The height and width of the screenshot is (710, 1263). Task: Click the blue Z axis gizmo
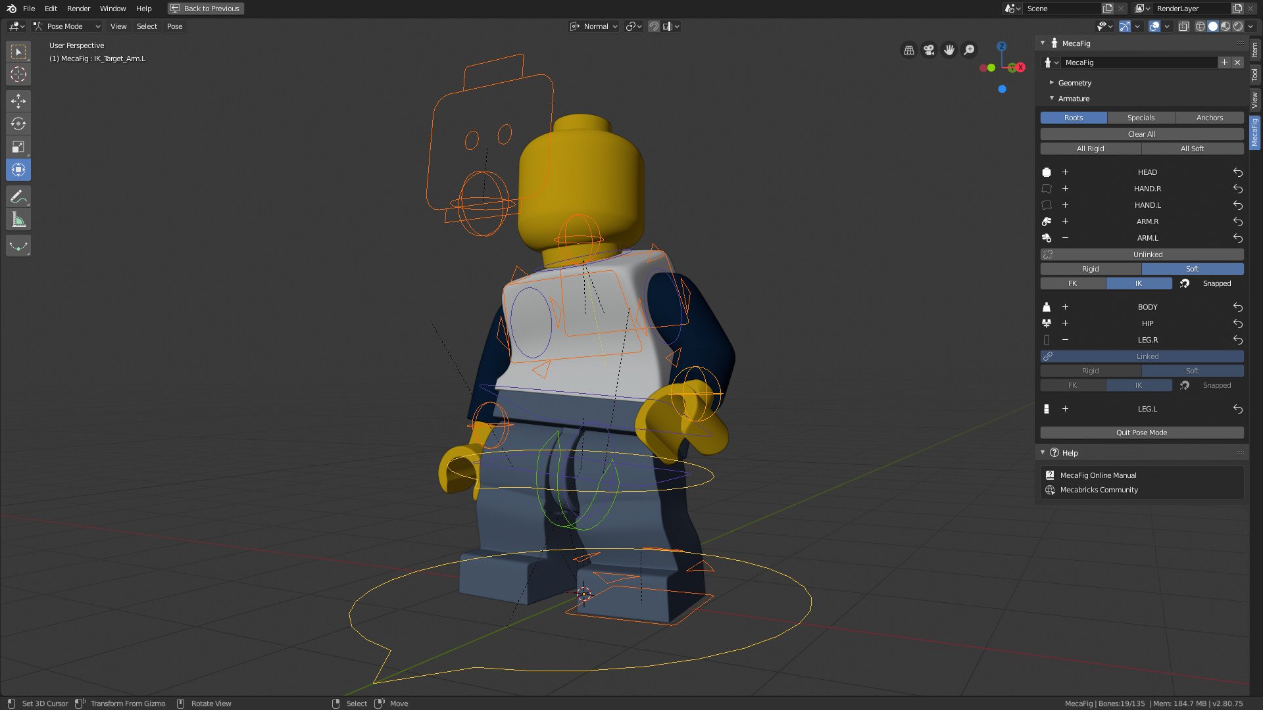(x=1001, y=47)
